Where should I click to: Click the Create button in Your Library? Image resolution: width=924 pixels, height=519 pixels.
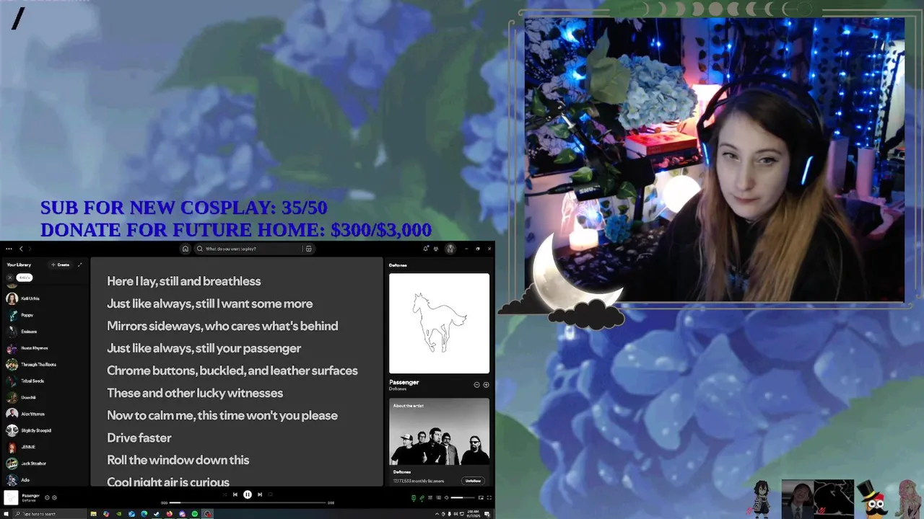(61, 265)
